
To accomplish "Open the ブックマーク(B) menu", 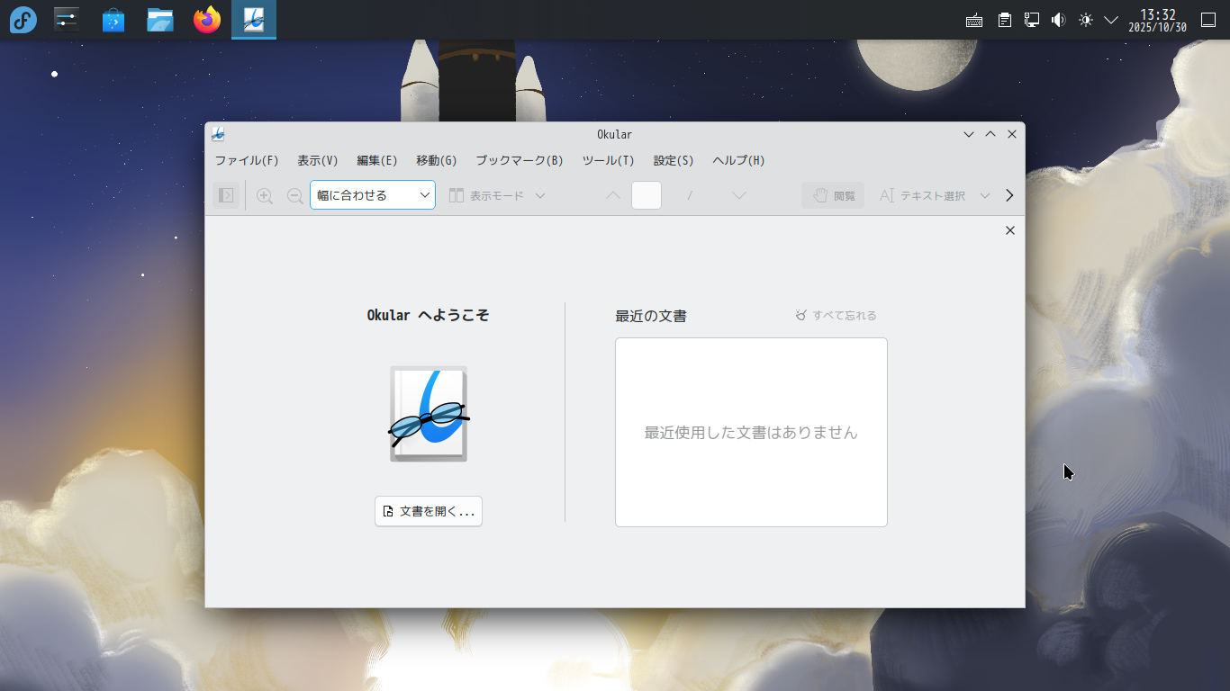I will click(x=520, y=160).
